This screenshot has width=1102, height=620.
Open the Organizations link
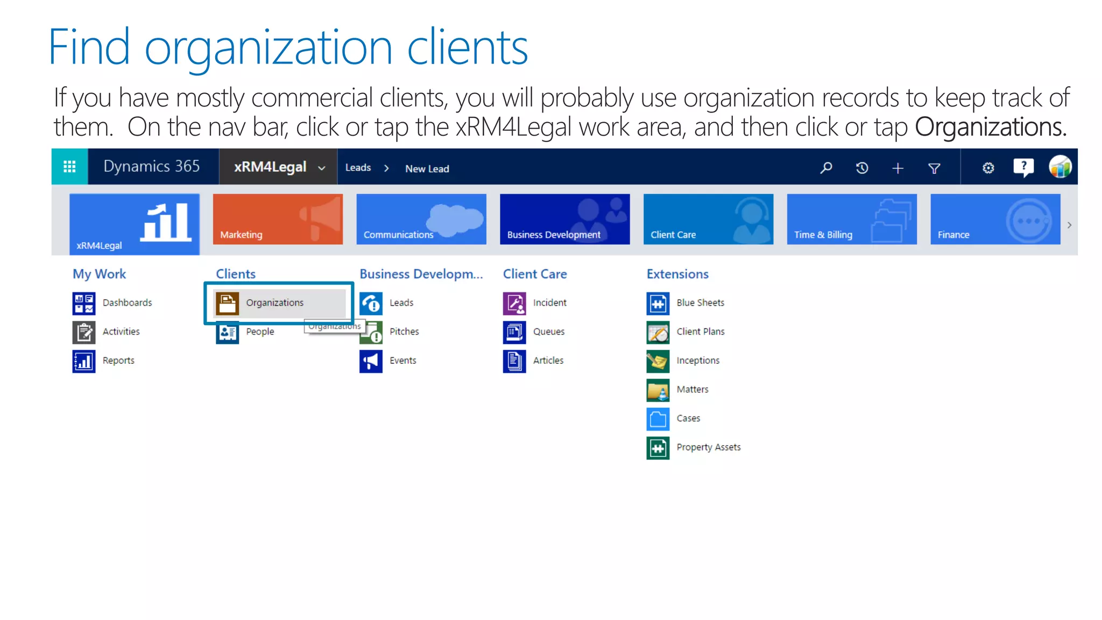pos(275,303)
